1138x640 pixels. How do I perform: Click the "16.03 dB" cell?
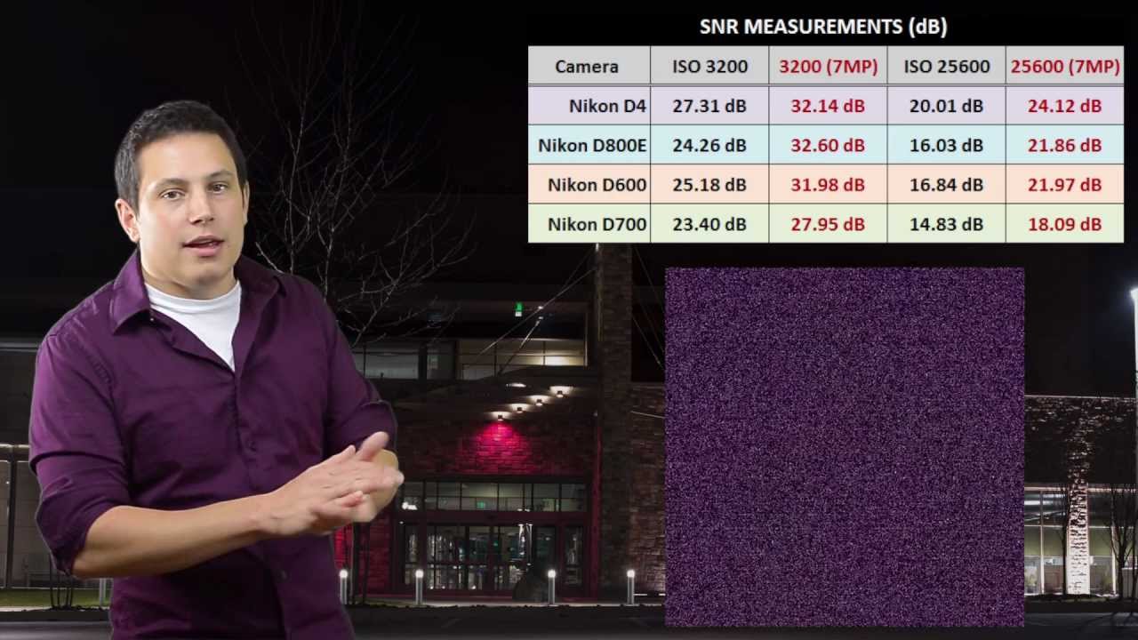point(946,145)
